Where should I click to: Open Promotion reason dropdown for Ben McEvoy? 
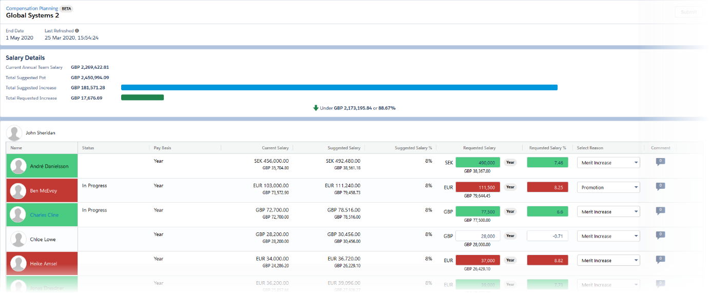tap(608, 187)
